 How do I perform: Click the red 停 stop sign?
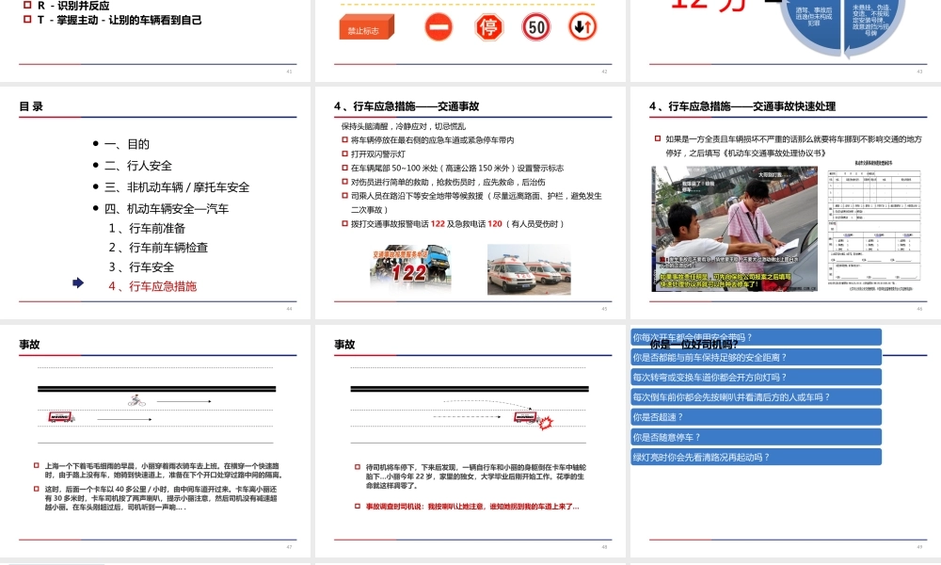[x=488, y=27]
